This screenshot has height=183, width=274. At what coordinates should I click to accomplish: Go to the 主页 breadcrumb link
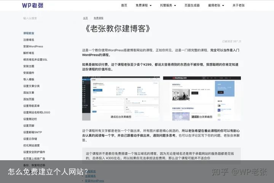(x=86, y=18)
